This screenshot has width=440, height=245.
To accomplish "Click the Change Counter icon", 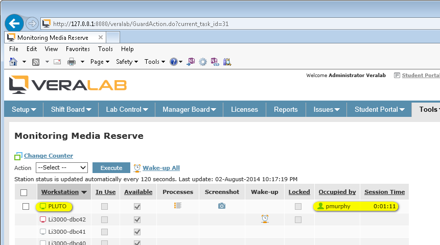I will point(18,156).
